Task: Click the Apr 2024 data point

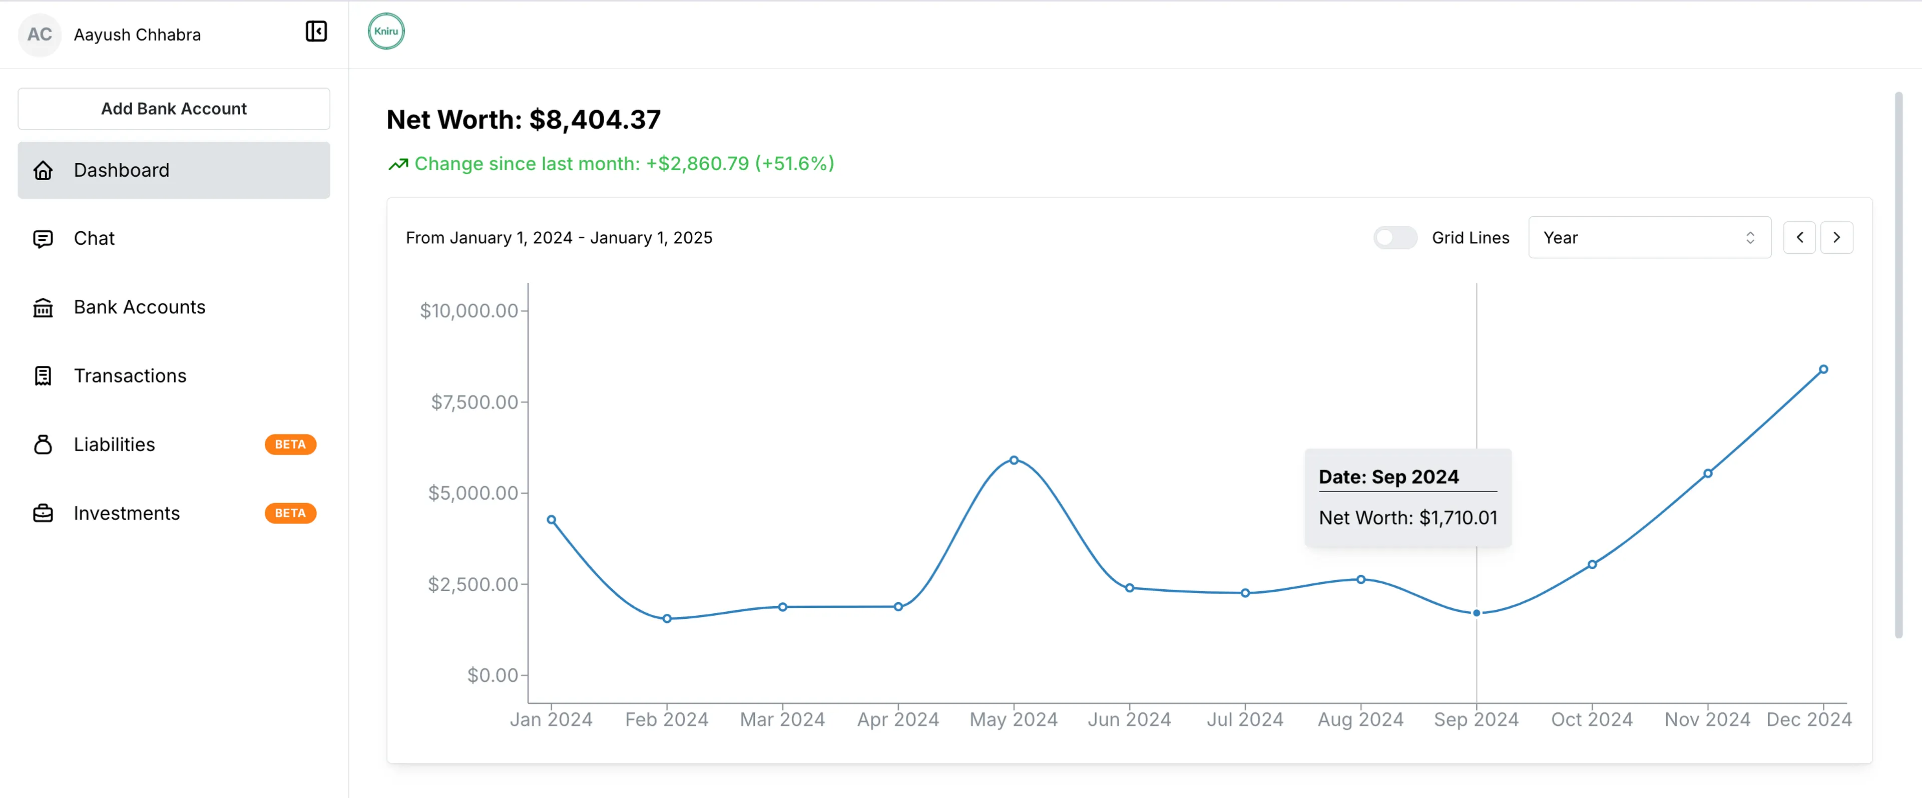Action: point(898,607)
